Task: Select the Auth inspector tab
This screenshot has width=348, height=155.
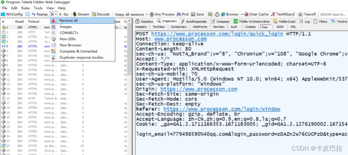Action: pos(234,27)
